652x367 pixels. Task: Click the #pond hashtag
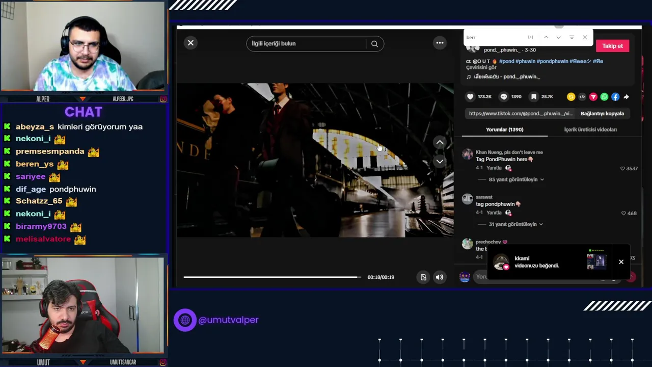point(506,61)
